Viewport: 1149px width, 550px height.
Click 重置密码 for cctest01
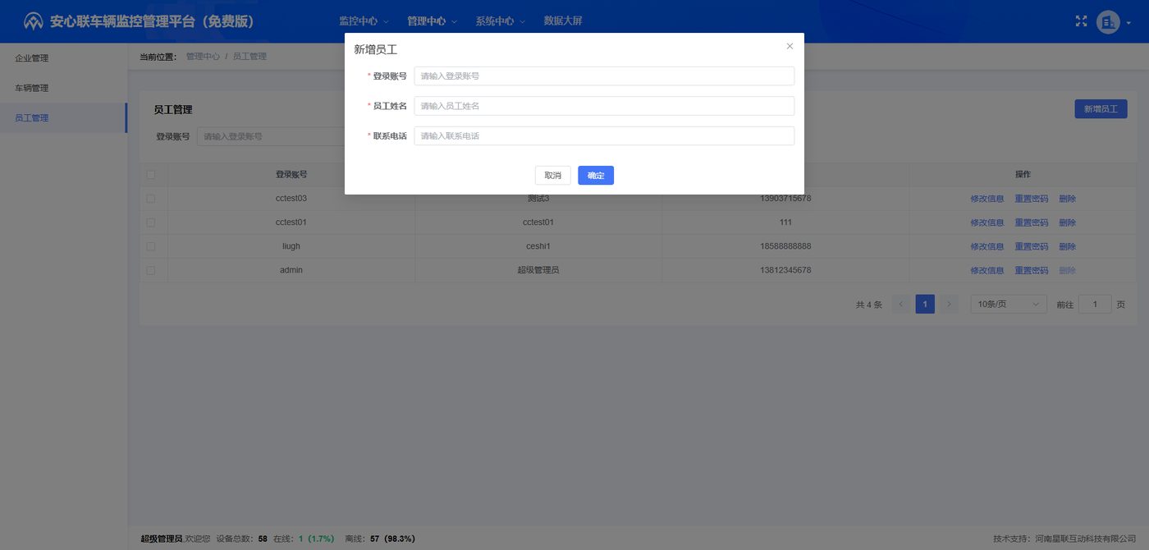click(1032, 222)
